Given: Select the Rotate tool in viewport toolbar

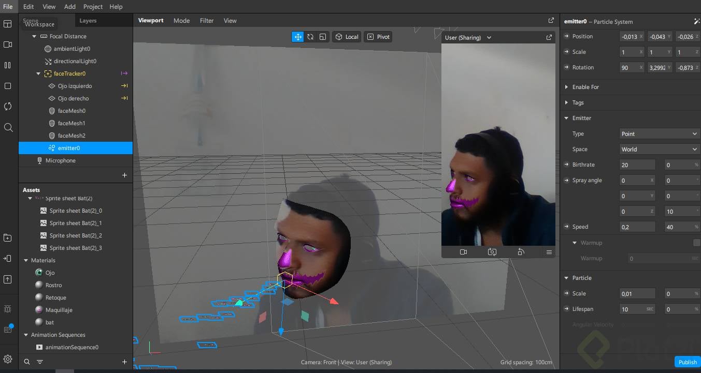Looking at the screenshot, I should (310, 37).
